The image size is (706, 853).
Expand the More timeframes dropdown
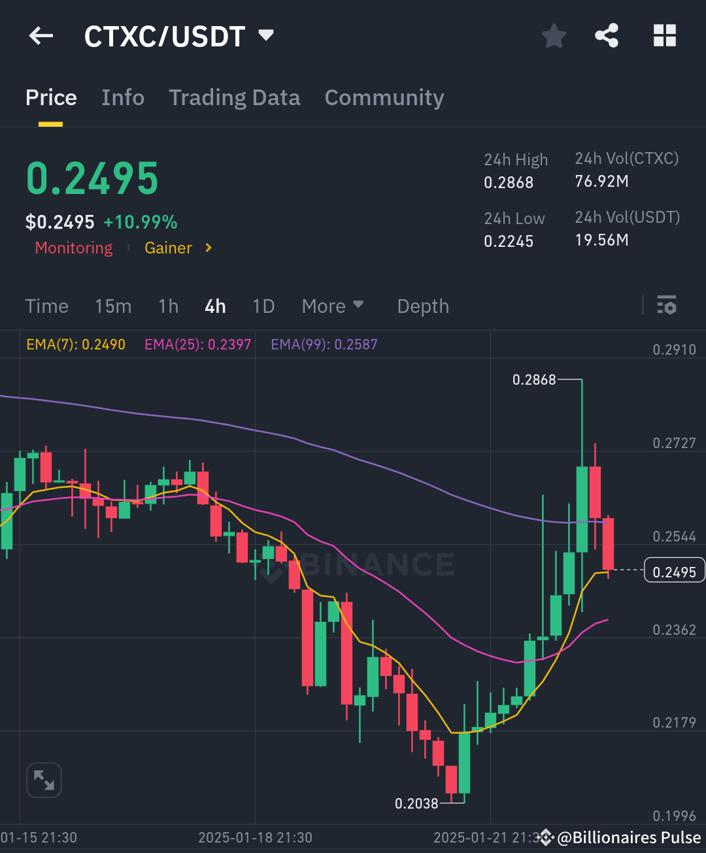pyautogui.click(x=333, y=305)
